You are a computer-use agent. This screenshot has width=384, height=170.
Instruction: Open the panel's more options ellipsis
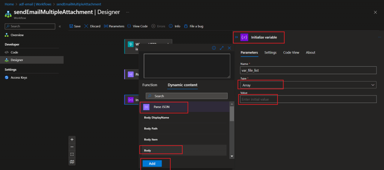click(x=379, y=37)
